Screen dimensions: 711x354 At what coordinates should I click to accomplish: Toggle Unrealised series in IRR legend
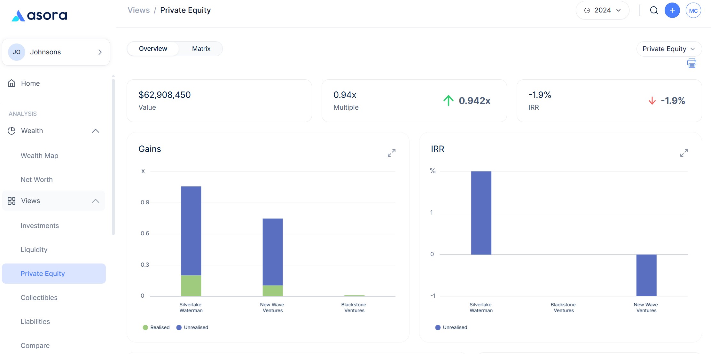click(x=451, y=327)
